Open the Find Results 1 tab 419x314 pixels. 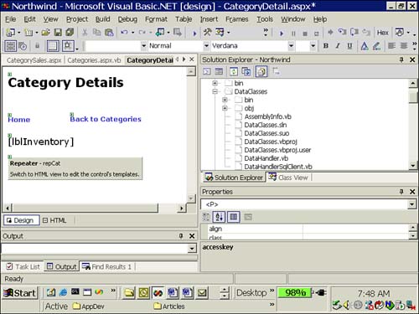coord(107,267)
